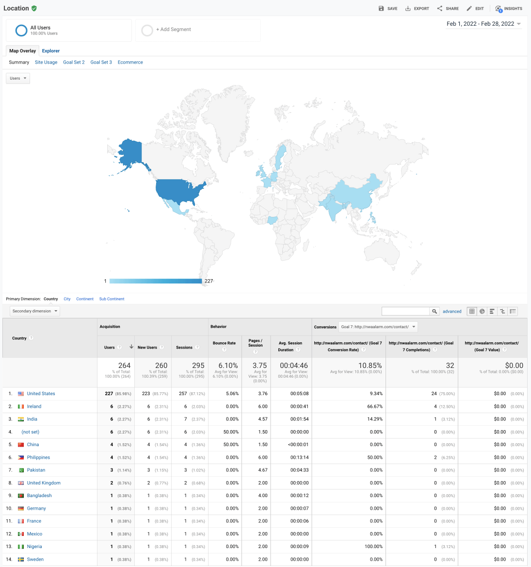Viewport: 531px width, 567px height.
Task: Open the Users metric dropdown above map
Action: pos(18,78)
